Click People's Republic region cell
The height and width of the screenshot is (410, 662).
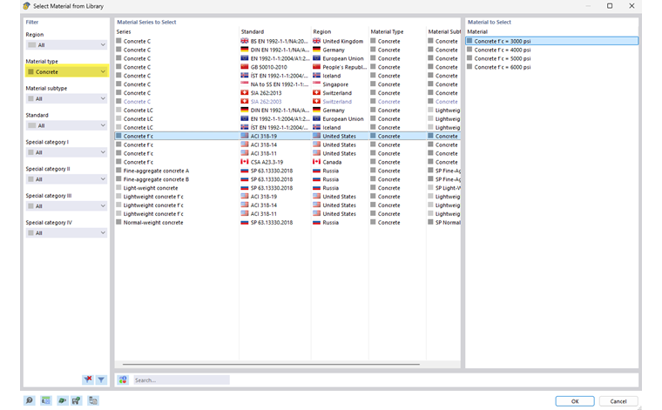pos(340,67)
